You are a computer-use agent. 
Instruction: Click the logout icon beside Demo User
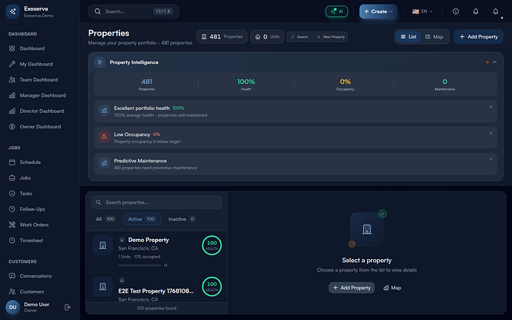point(68,307)
